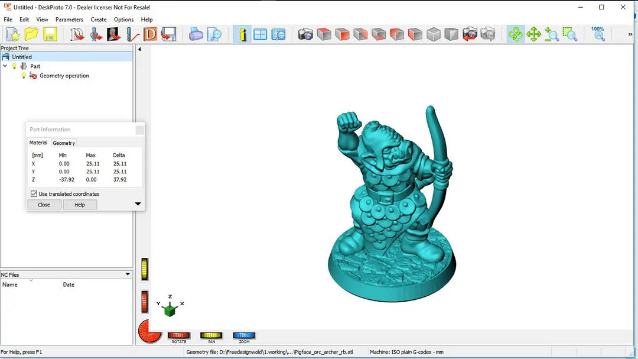Click the New Project toolbar icon

(13, 34)
